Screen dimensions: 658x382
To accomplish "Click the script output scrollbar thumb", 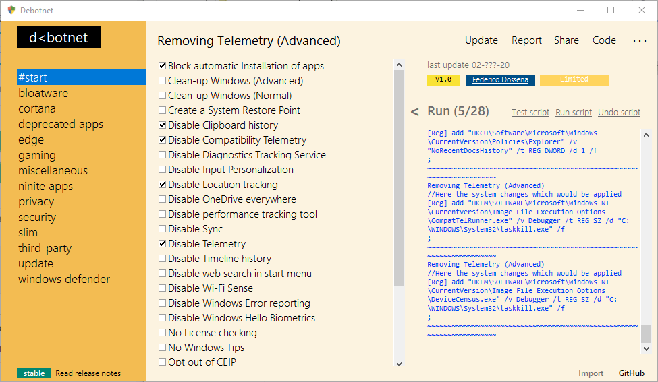I will click(647, 333).
